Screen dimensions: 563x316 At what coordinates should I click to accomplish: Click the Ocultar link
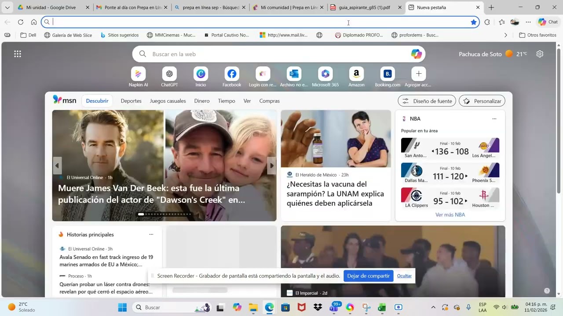point(404,276)
